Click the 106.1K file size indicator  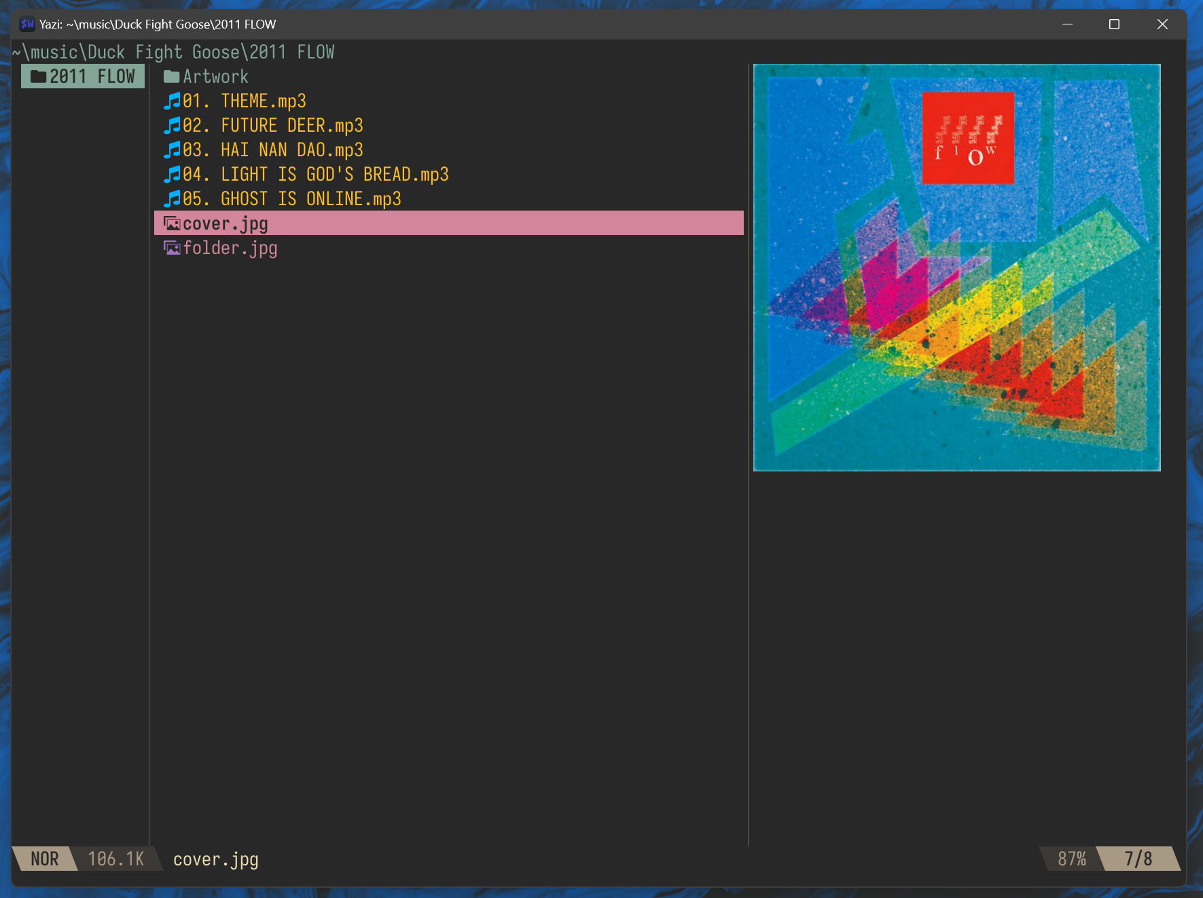[116, 859]
